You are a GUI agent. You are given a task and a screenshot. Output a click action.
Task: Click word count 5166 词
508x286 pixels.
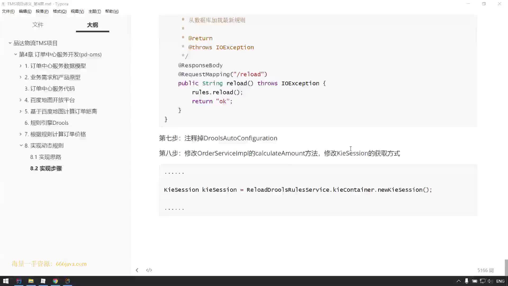point(486,270)
